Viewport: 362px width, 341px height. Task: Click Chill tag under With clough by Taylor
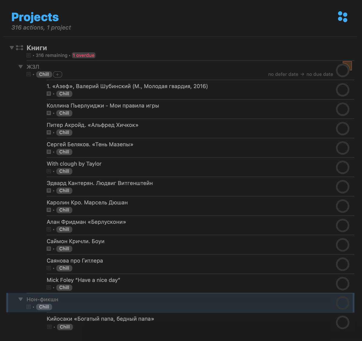point(64,171)
